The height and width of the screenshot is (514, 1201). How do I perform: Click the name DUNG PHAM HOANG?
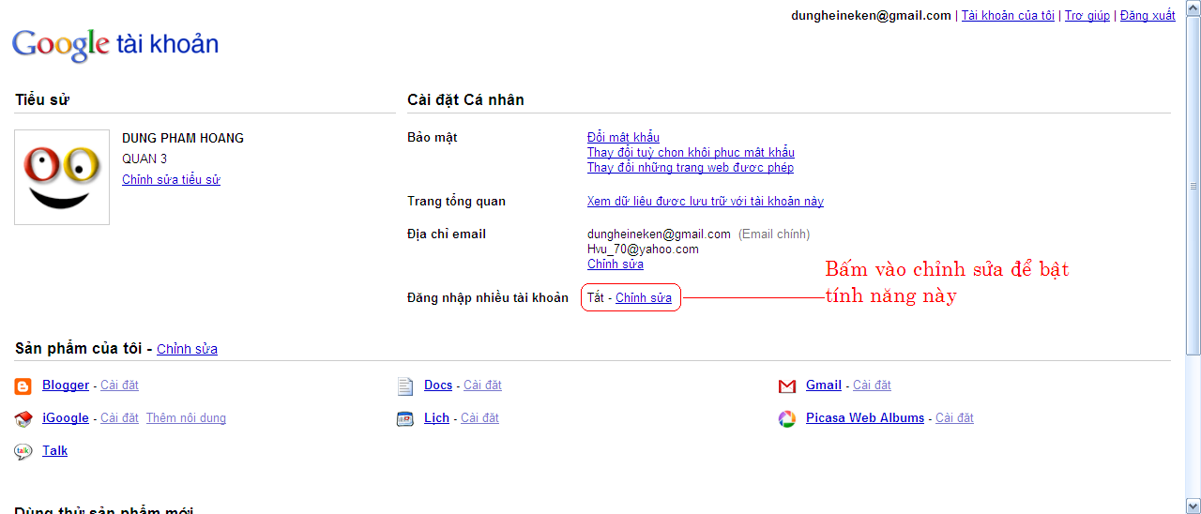coord(183,138)
